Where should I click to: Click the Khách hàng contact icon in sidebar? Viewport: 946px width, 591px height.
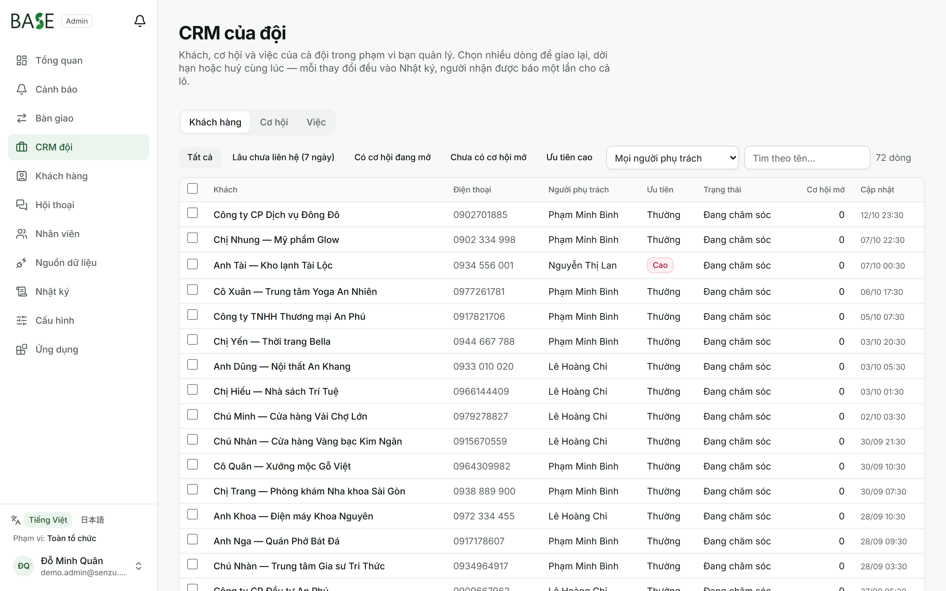point(21,176)
